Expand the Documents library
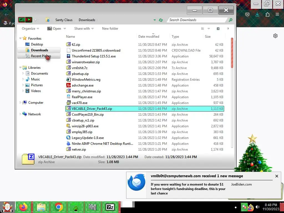This screenshot has width=284, height=213. tap(23, 73)
